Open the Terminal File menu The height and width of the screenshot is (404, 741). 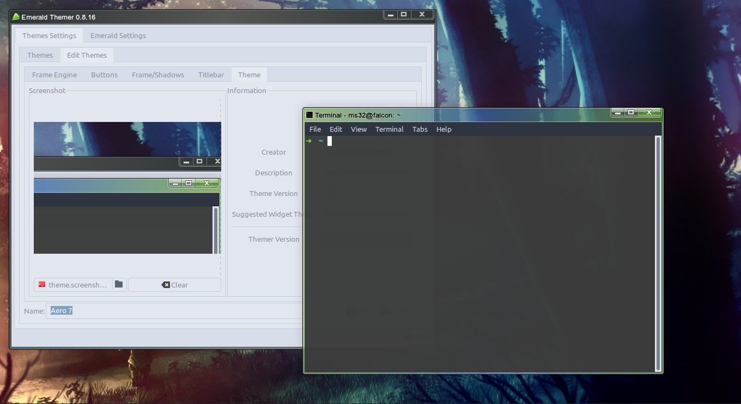pos(315,129)
